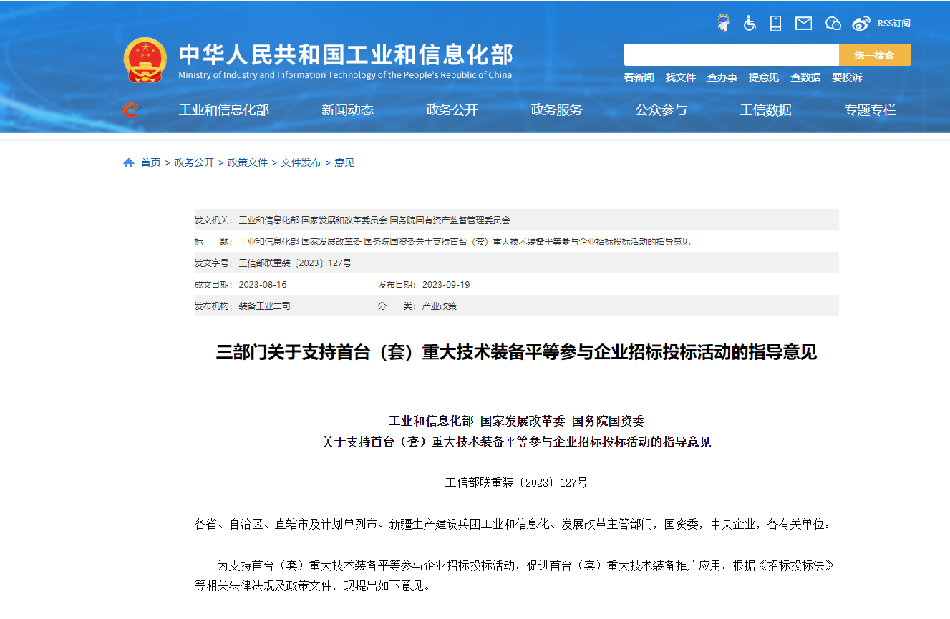The height and width of the screenshot is (619, 950).
Task: Open the robot assistant icon
Action: tap(724, 23)
